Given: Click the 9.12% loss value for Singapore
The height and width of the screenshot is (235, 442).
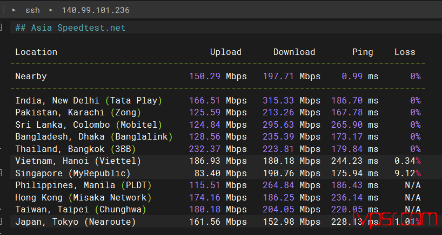Looking at the screenshot, I should tap(407, 173).
